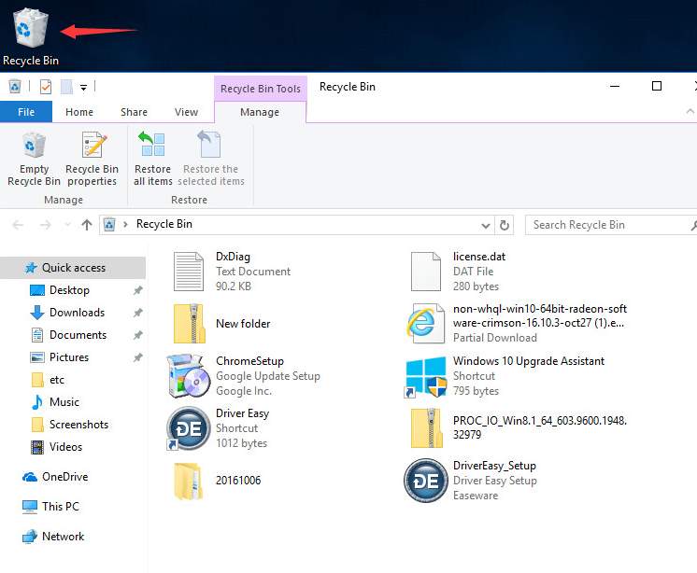
Task: Open Desktop in Quick access
Action: tap(70, 290)
